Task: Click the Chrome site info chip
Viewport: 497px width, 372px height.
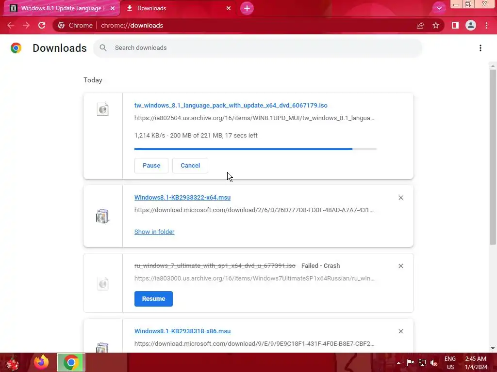Action: point(75,25)
